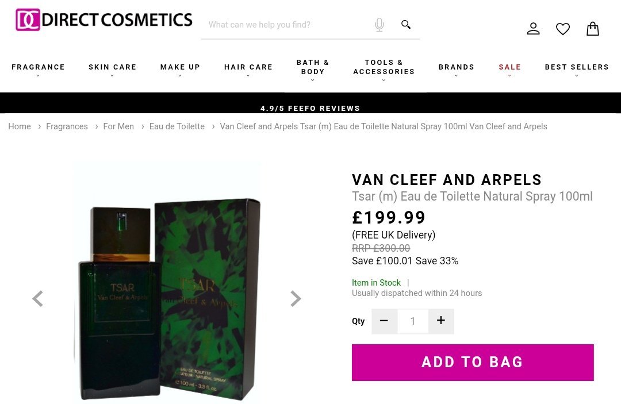Open the Hair Care menu

coord(248,69)
